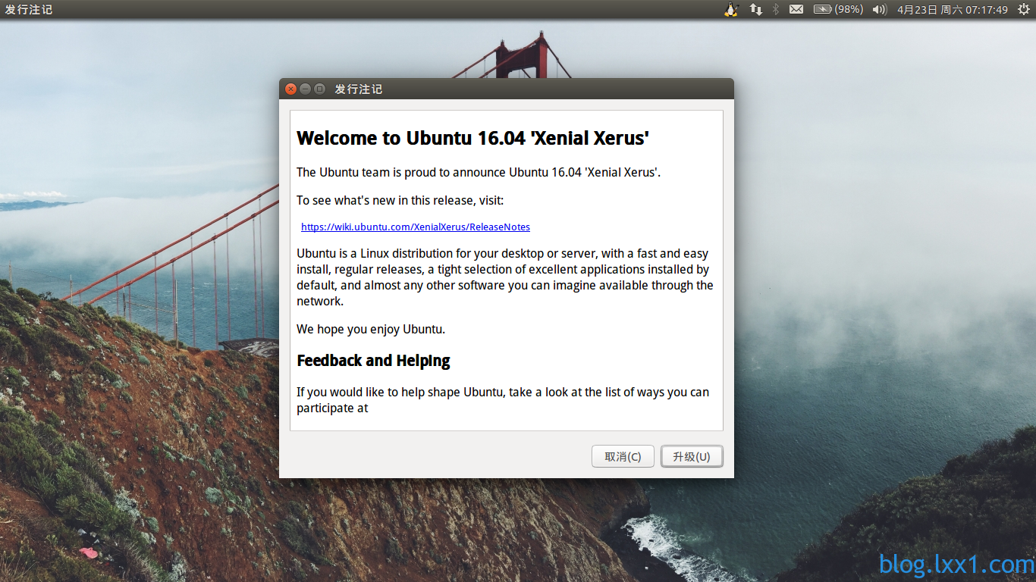Click 'To see what's new in this release' text
Screen dimensions: 1036x582
click(400, 200)
